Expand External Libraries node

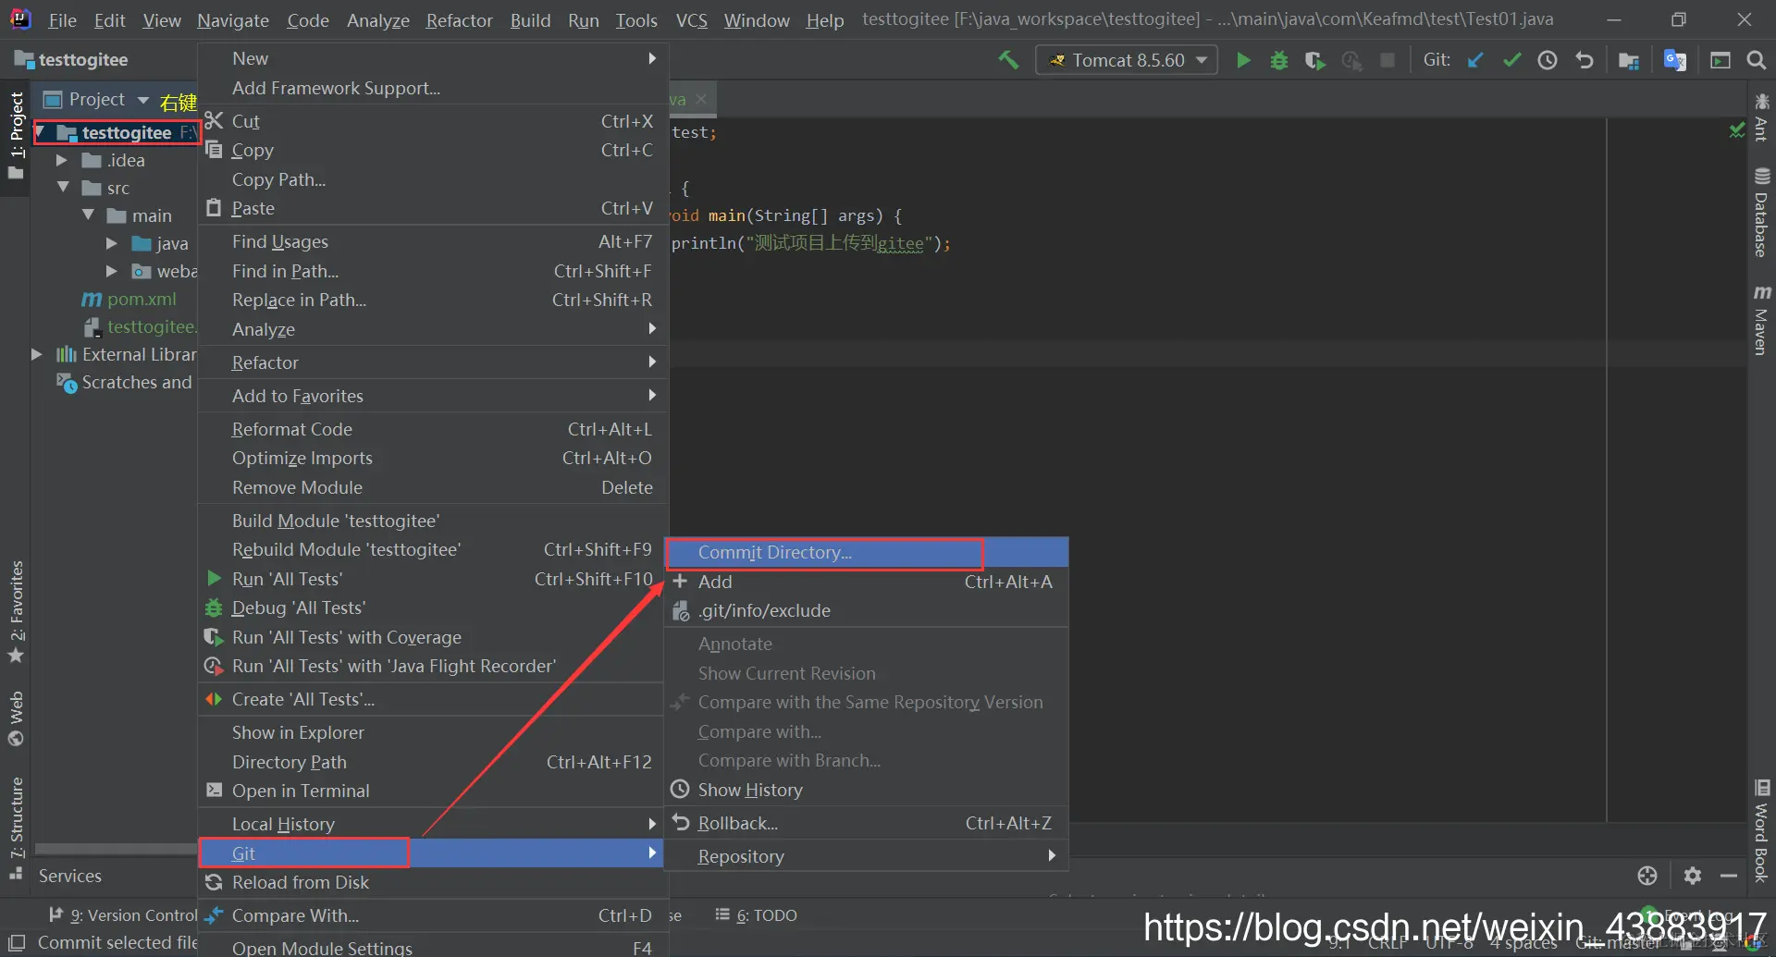(x=37, y=354)
